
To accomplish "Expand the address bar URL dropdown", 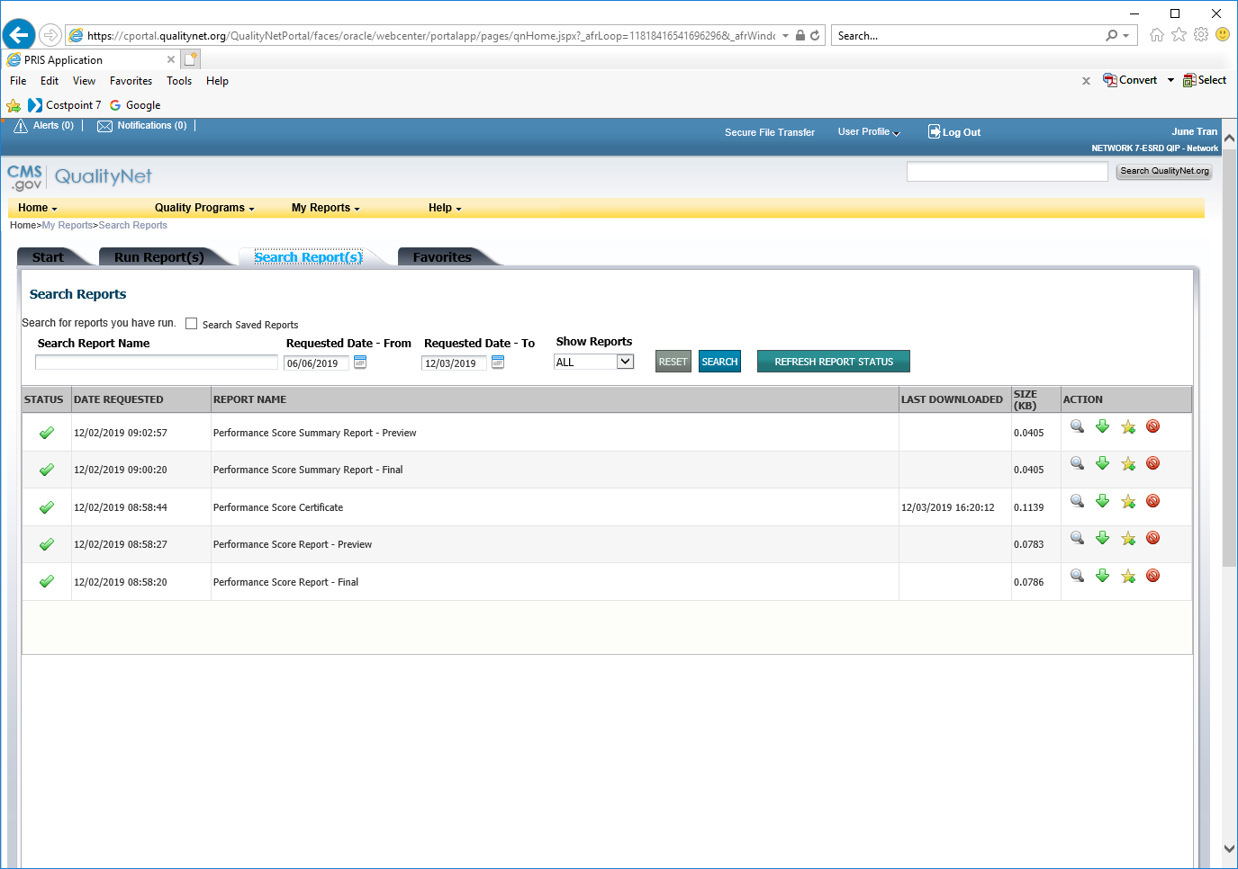I will 785,36.
